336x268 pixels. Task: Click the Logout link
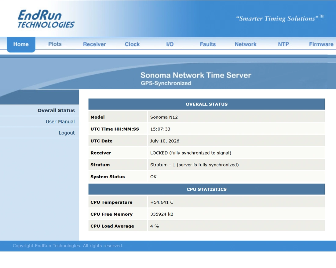67,133
